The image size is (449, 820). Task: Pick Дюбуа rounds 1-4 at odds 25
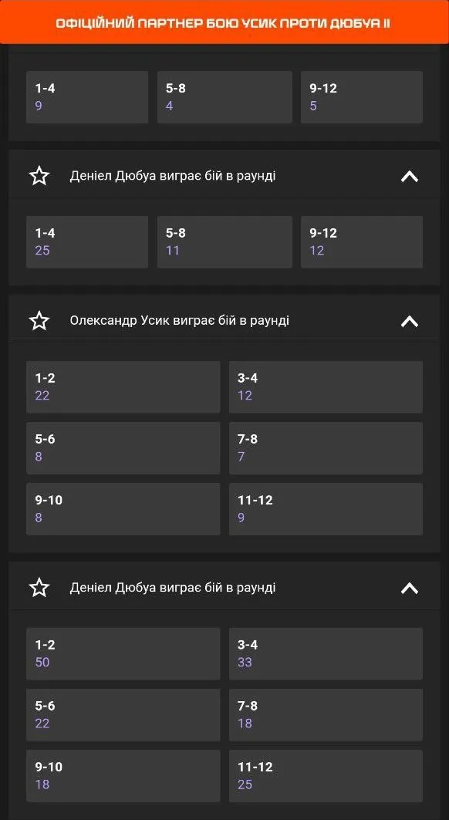[x=87, y=241]
